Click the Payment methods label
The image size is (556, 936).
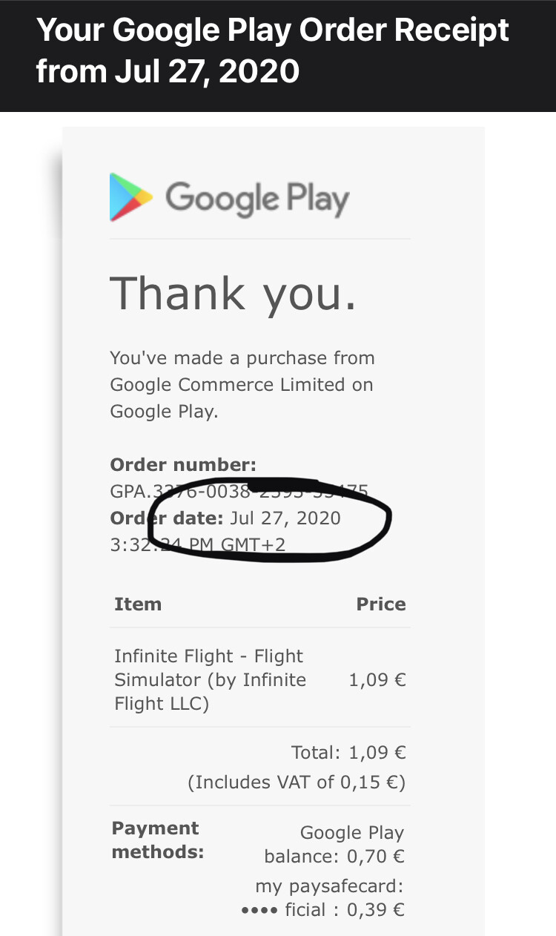point(157,840)
